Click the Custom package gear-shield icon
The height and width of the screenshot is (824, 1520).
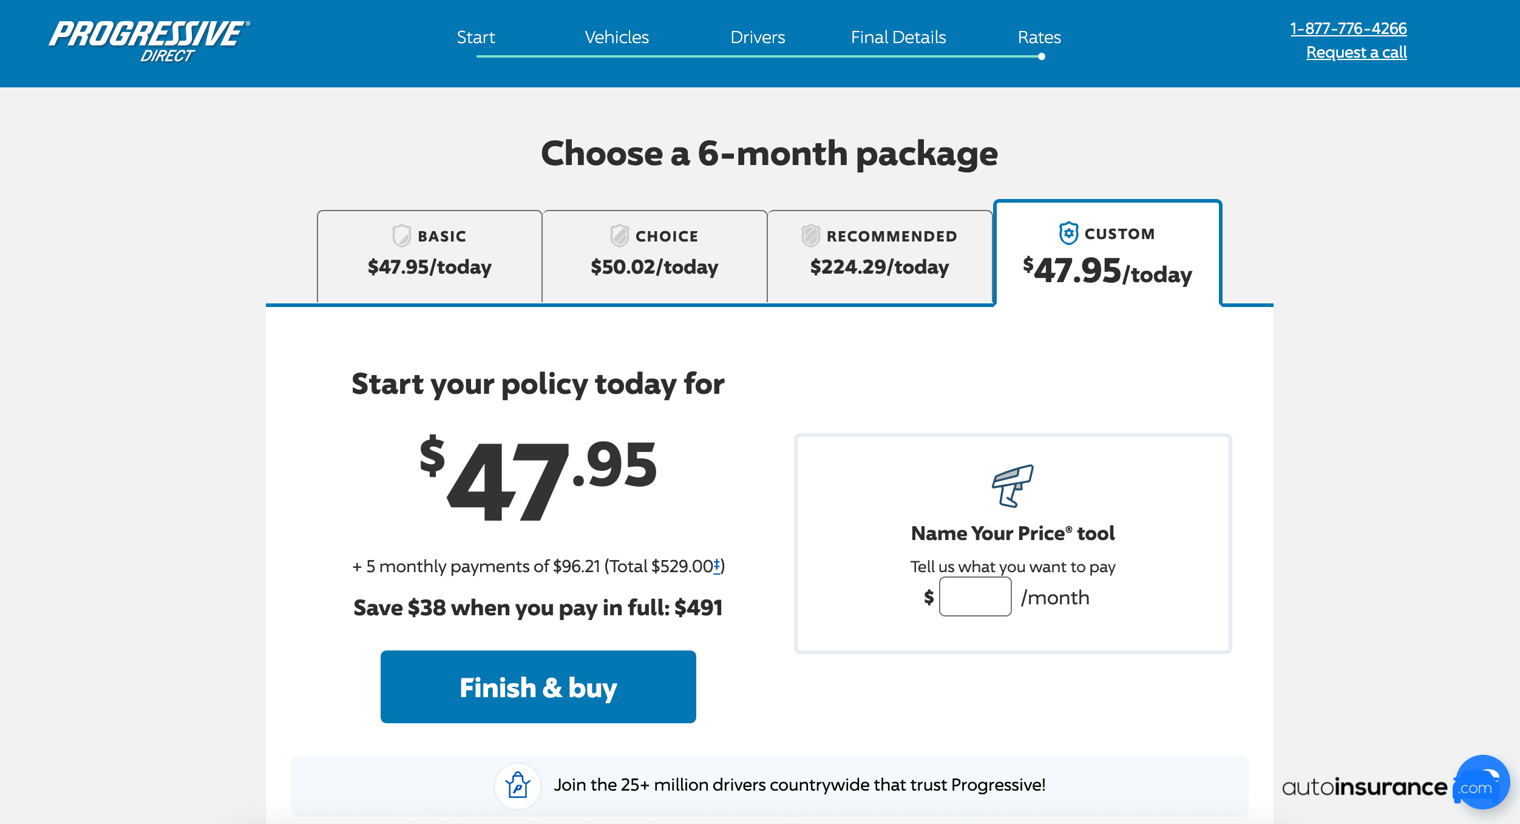(1068, 233)
